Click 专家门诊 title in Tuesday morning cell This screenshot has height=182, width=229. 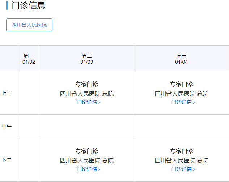coord(87,84)
